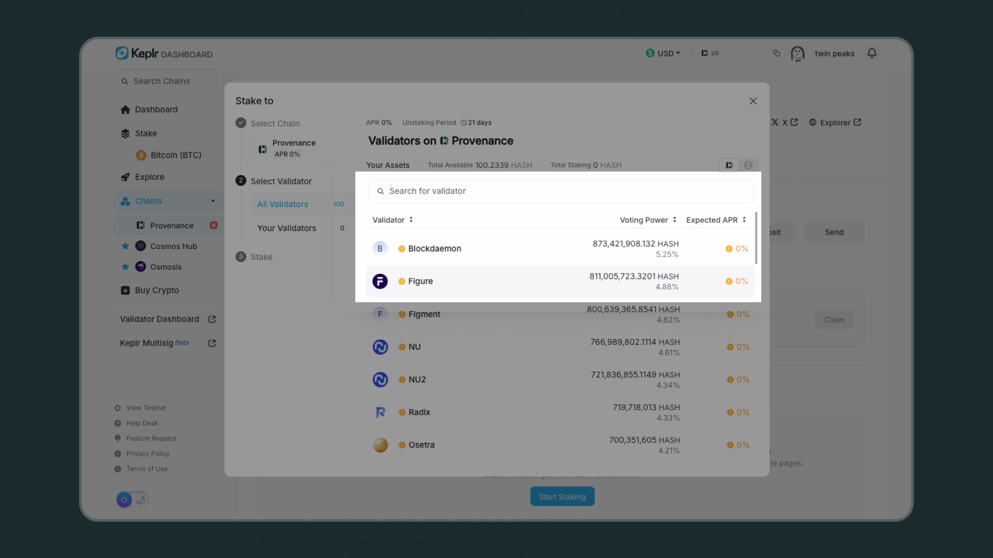Open Validator Dashboard external link icon

[212, 319]
